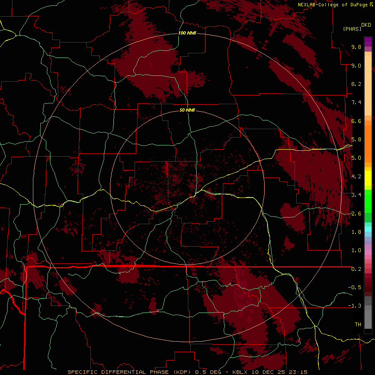Pick the yellow band near 4.2
375x375 pixels.
(x=368, y=178)
